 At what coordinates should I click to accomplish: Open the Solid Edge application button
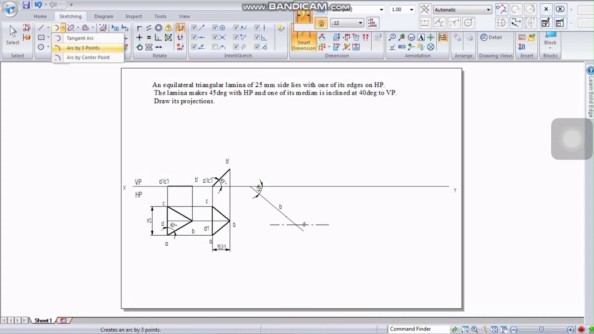pos(10,8)
